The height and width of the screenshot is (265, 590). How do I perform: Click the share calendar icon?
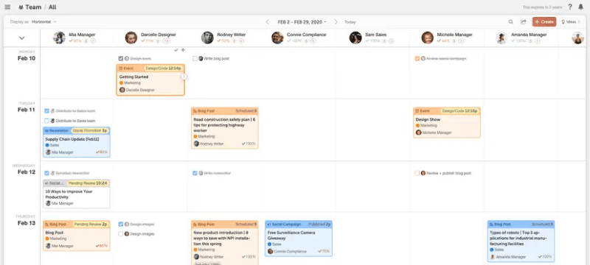pyautogui.click(x=523, y=22)
